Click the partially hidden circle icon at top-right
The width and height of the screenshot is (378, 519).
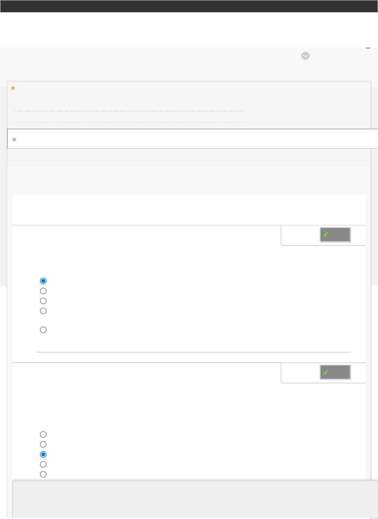pos(368,46)
